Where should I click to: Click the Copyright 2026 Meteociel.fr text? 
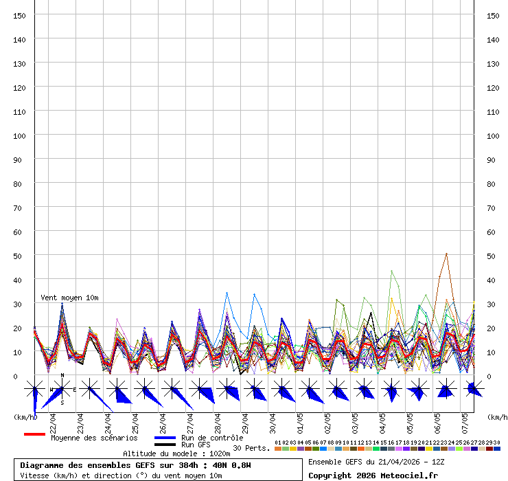click(x=373, y=475)
